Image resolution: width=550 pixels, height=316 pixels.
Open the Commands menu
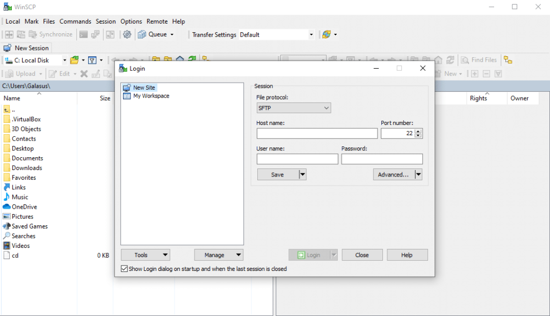point(75,21)
